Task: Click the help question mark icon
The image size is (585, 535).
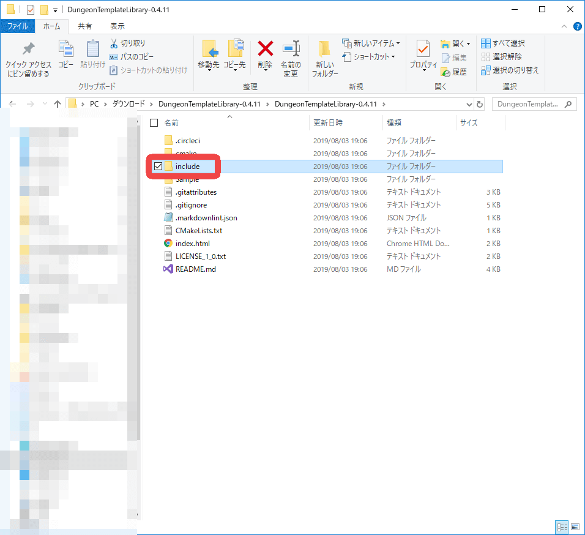Action: coord(577,26)
